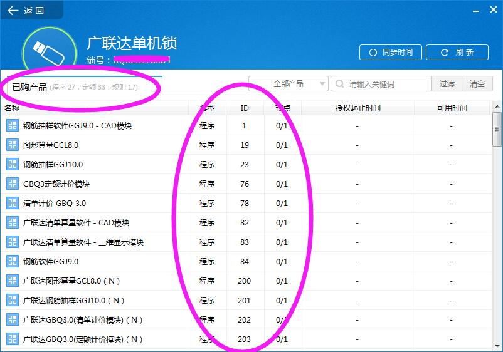The width and height of the screenshot is (503, 352).
Task: Open the 全部产品 product filter dropdown
Action: (x=289, y=84)
